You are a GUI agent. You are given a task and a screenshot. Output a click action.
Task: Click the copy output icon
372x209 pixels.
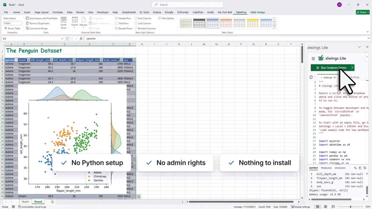360,168
